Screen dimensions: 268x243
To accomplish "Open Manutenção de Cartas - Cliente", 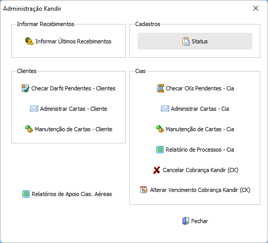I will pos(68,129).
